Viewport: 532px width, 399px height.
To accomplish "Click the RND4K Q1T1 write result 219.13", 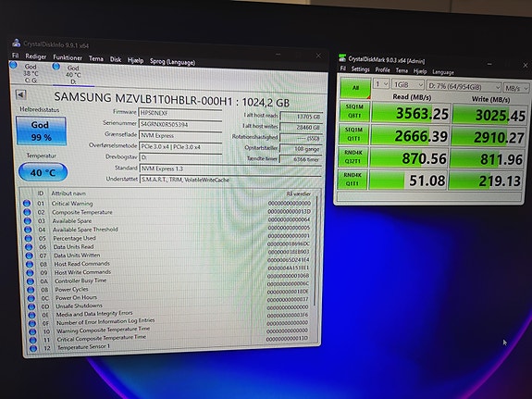I will [x=485, y=181].
